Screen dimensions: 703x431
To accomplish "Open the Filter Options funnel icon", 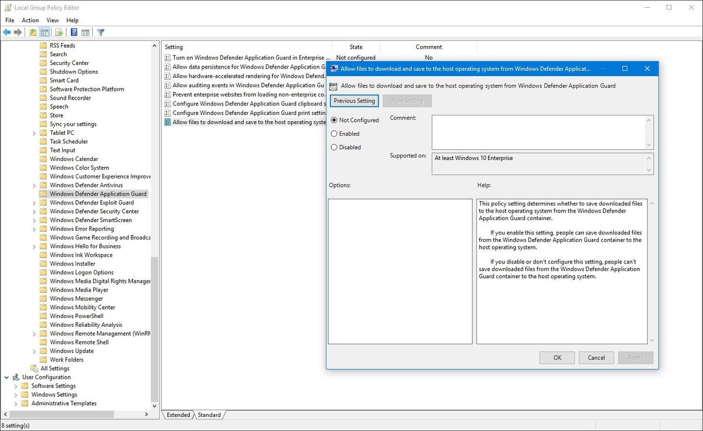I will click(x=101, y=32).
